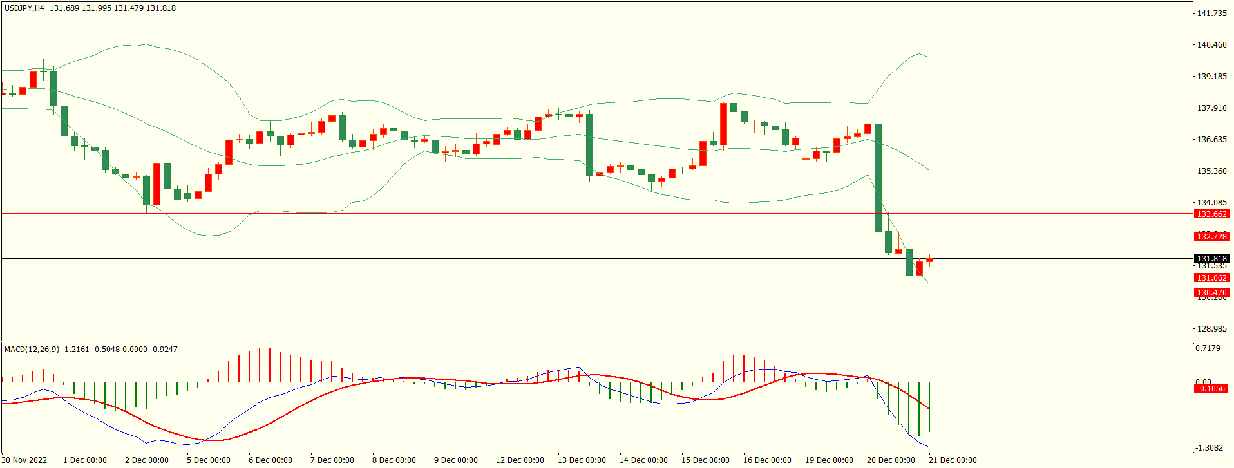
Task: Click the 0.7179 MACD scale label
Action: point(1208,348)
